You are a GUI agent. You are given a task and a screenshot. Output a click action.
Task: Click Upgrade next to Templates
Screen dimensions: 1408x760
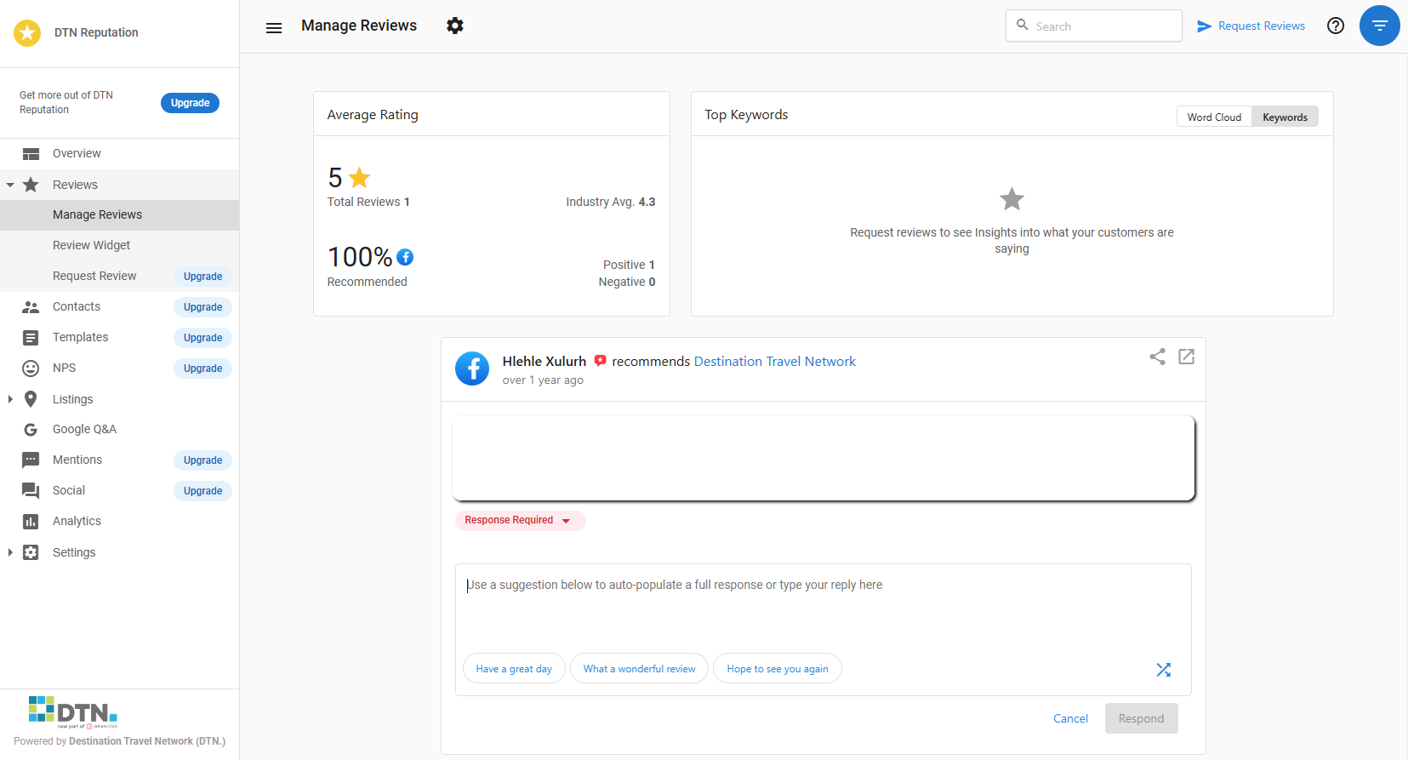tap(202, 338)
